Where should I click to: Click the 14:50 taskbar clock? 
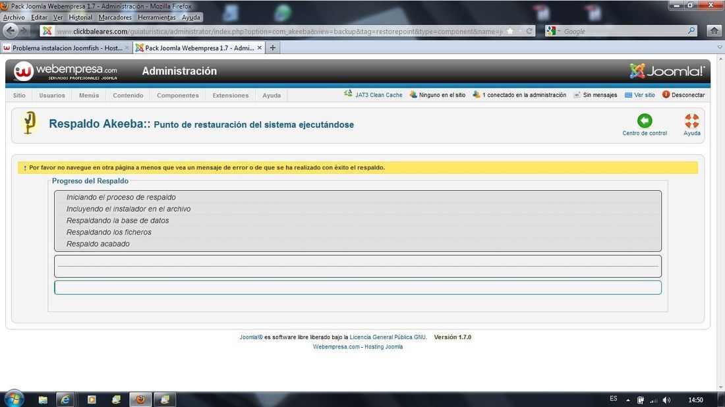point(695,400)
